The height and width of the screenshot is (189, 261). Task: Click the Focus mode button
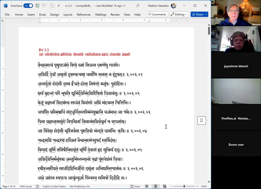[135, 186]
